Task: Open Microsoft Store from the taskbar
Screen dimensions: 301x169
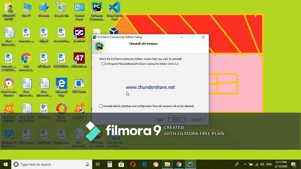Action: tap(121, 164)
